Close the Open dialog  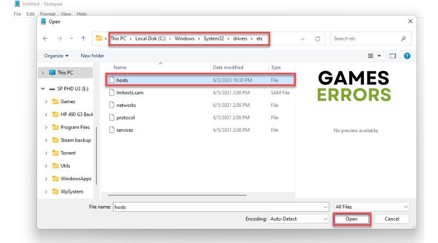410,21
